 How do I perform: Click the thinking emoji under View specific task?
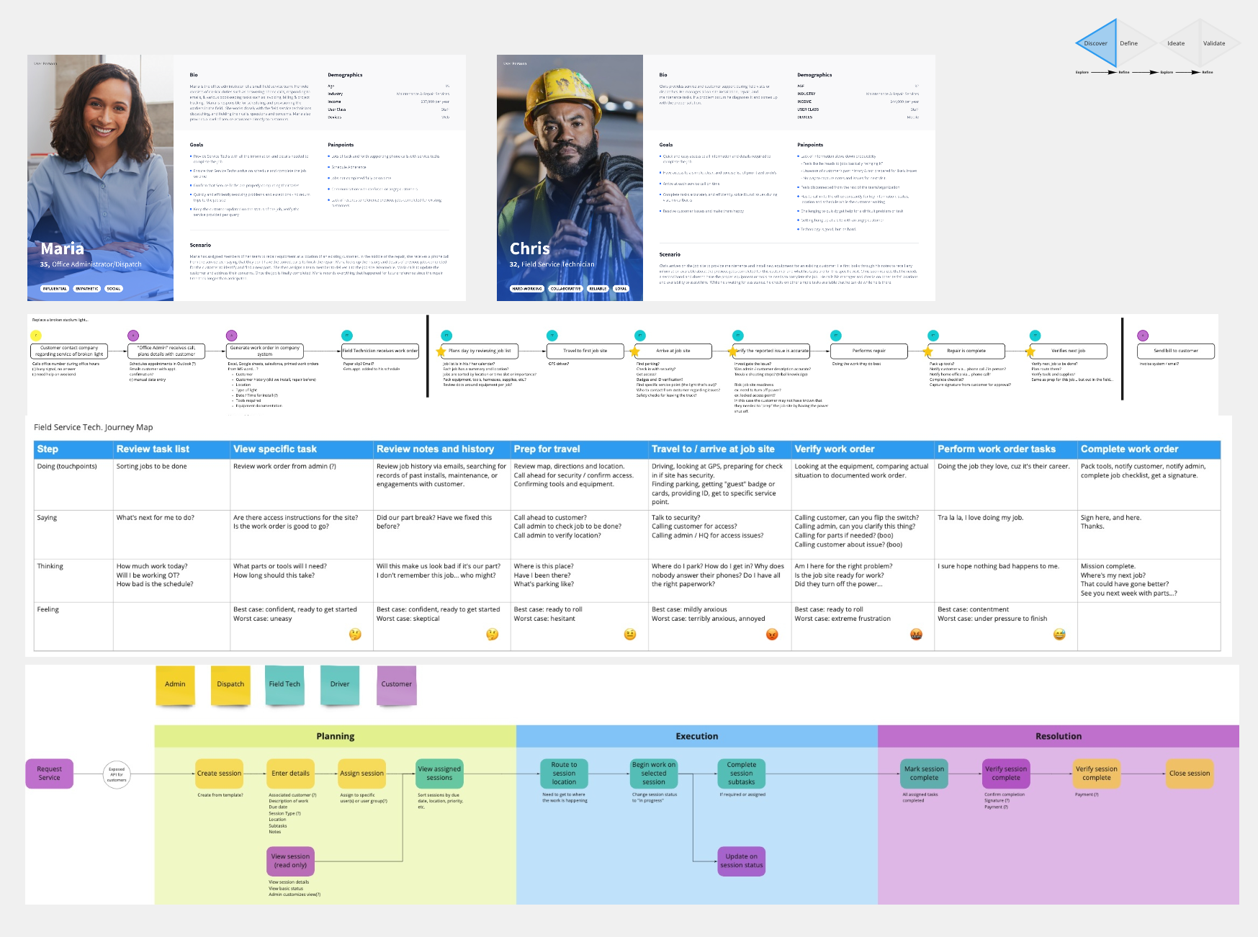[355, 635]
